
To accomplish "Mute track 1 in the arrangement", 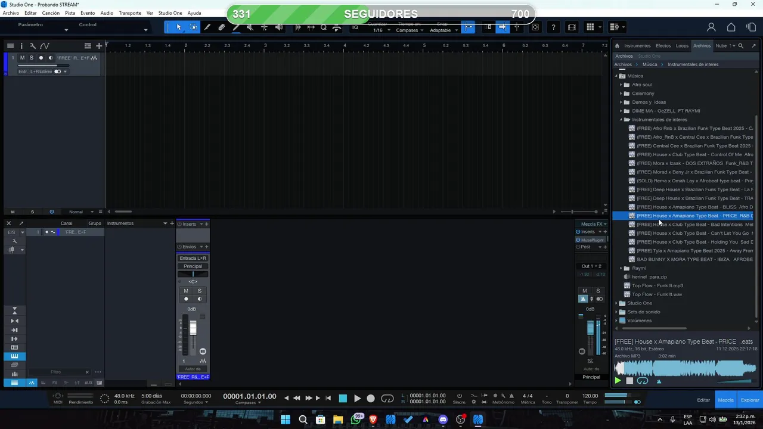I will (22, 58).
